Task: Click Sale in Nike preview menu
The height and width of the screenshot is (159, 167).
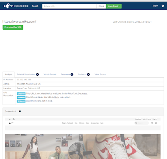Action: tap(102, 123)
